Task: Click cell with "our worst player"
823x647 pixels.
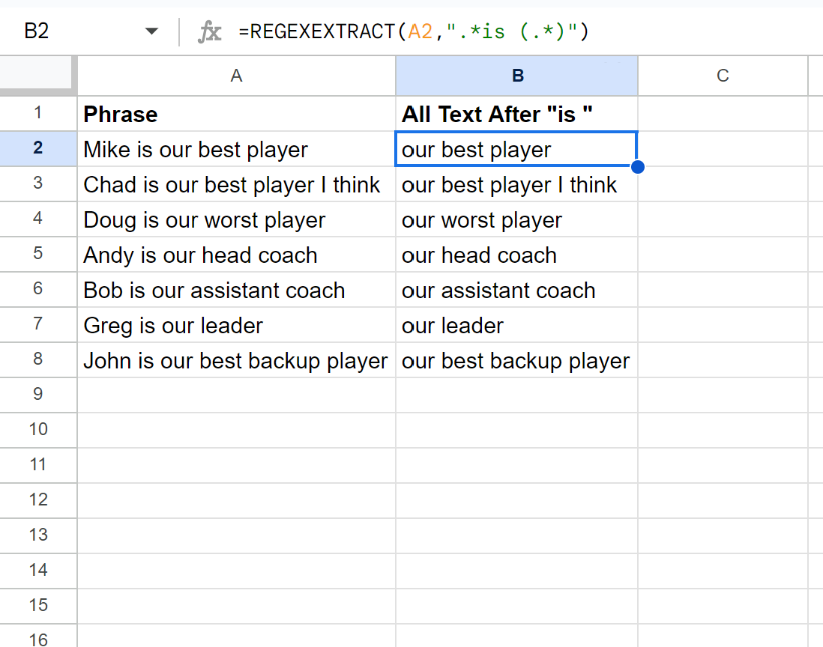Action: coord(517,220)
